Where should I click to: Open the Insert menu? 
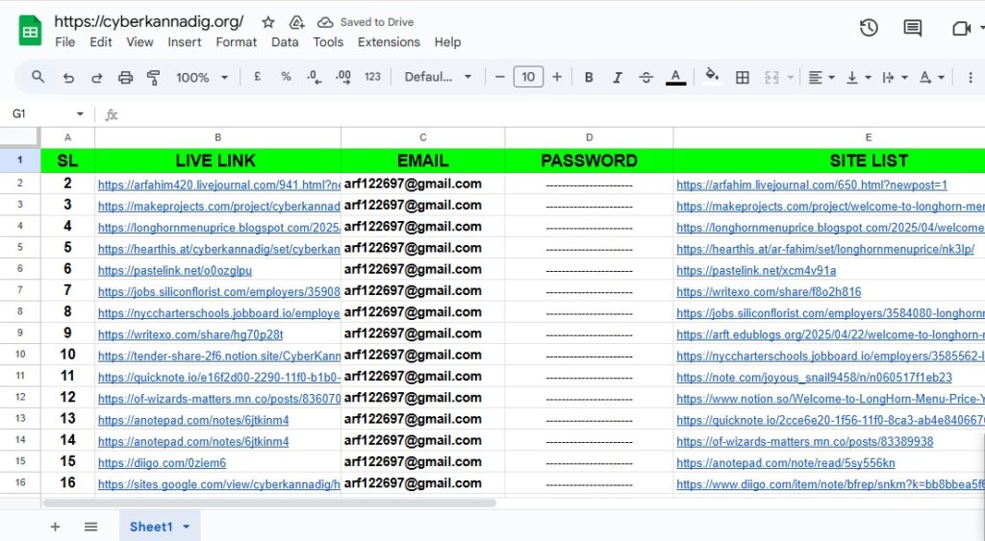[184, 42]
